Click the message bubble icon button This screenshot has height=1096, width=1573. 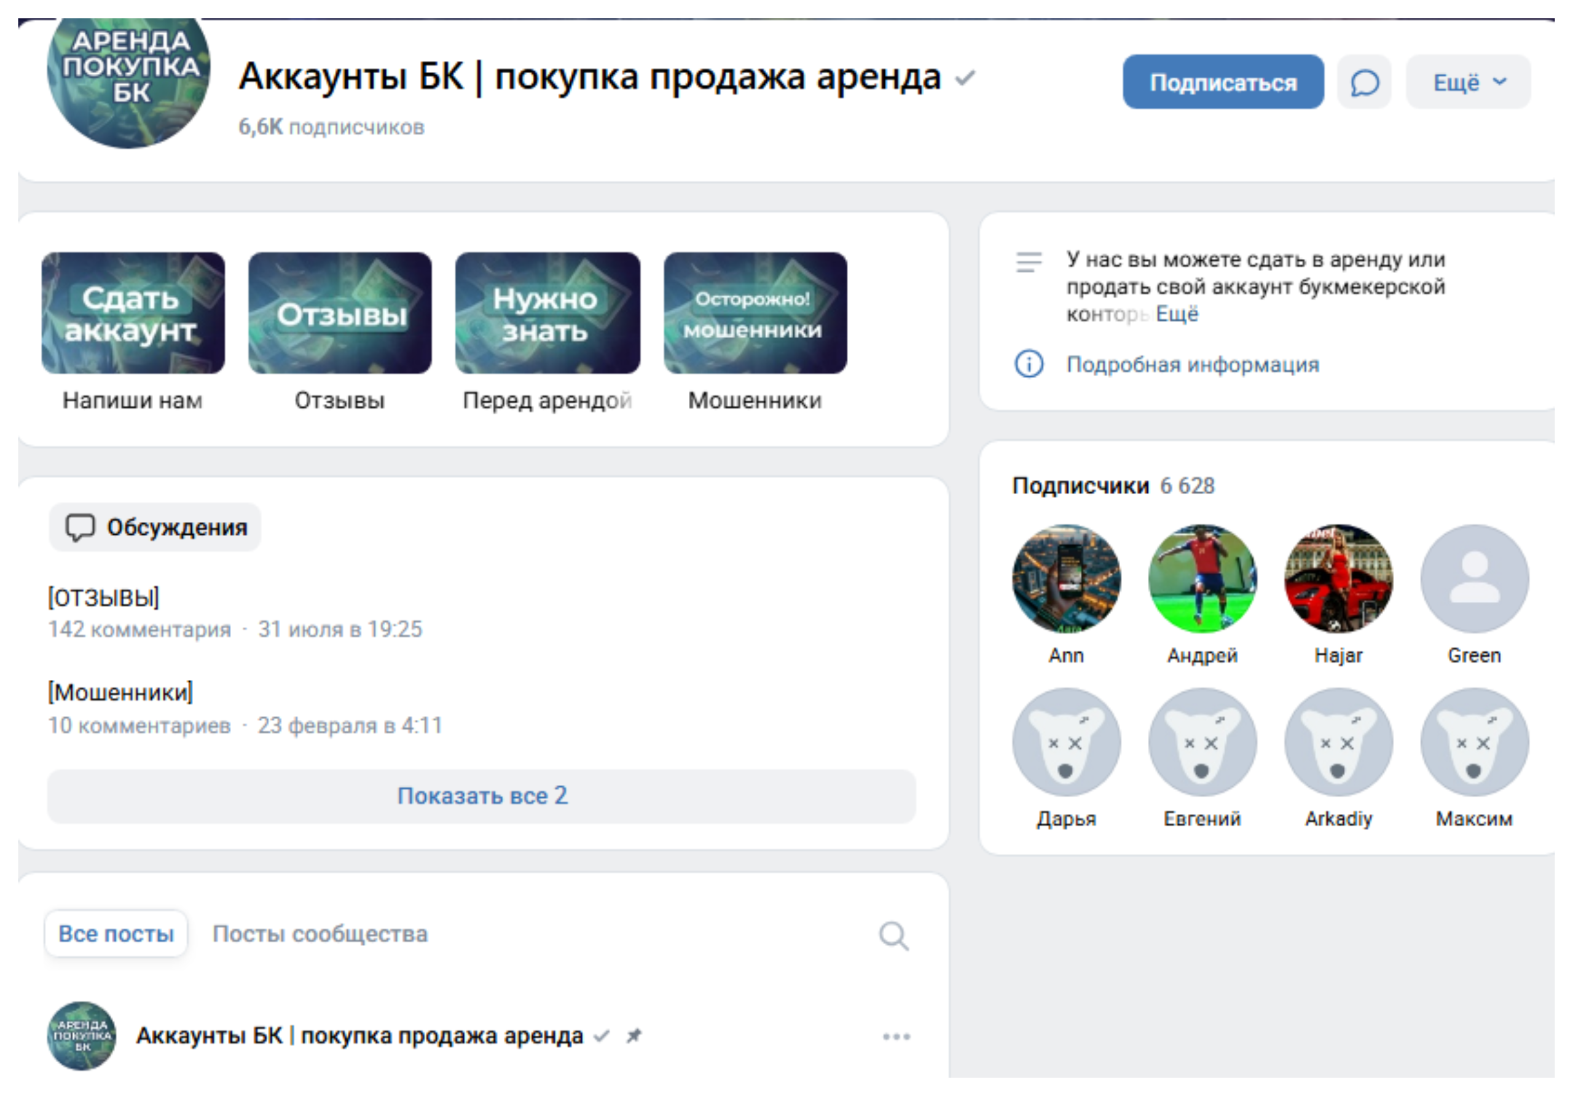[1363, 82]
